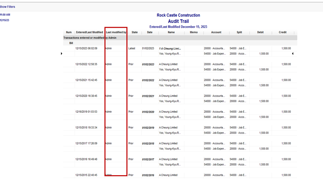Click the 11:50 AM report time

pos(5,15)
